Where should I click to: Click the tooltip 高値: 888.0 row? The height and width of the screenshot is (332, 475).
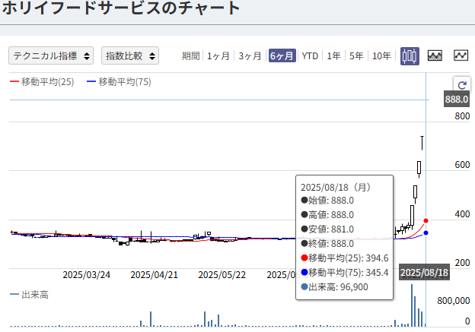pyautogui.click(x=327, y=215)
